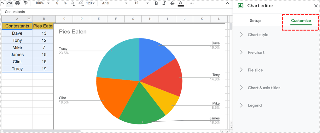Select the Customize tab
This screenshot has height=133, width=320.
pos(301,21)
